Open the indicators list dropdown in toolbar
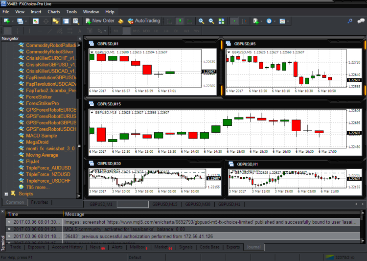The height and width of the screenshot is (261, 367). (x=256, y=21)
